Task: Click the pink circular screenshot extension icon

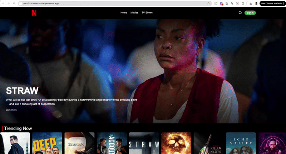Action: 237,4
